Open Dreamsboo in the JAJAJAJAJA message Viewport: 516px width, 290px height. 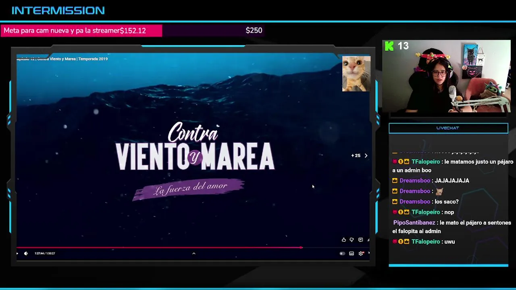pyautogui.click(x=415, y=180)
